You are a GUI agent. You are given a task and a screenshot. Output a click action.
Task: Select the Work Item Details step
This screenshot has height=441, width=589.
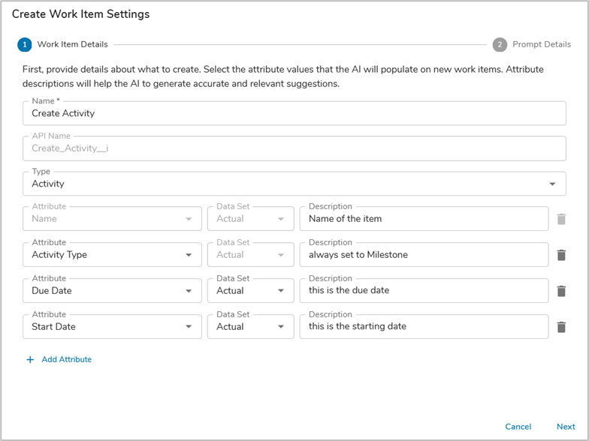pos(72,44)
